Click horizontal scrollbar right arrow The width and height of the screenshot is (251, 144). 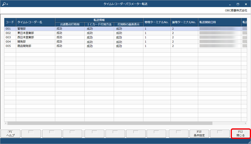245,123
